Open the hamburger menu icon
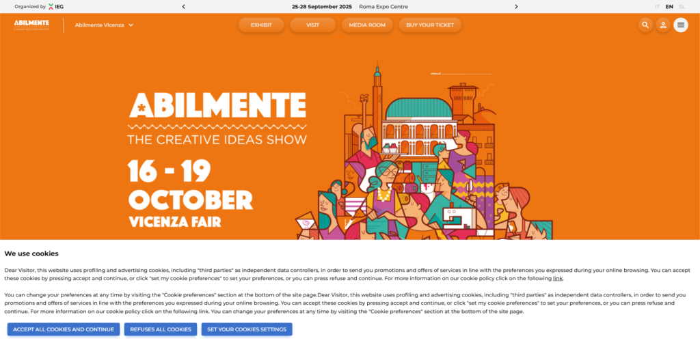This screenshot has width=700, height=343. pos(681,25)
